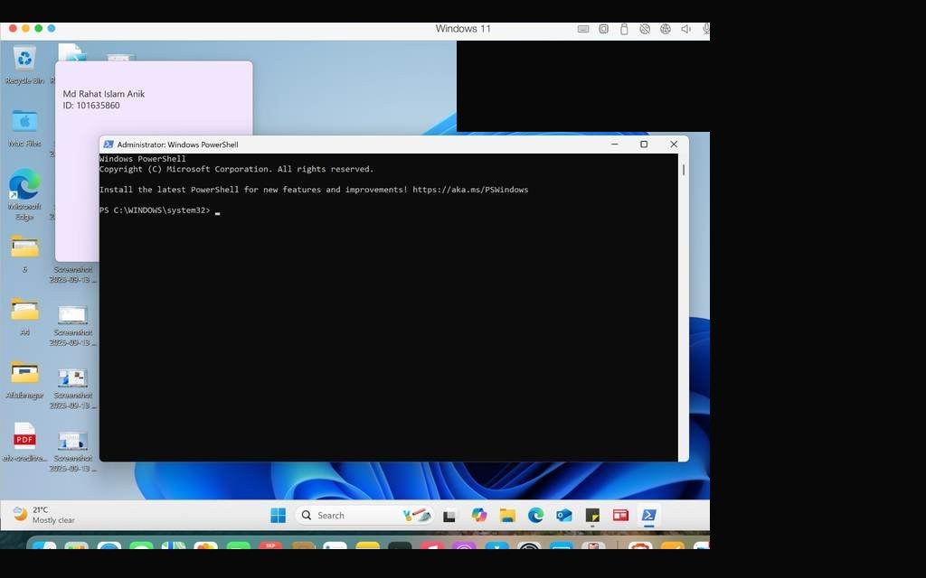Screen dimensions: 926x578
Task: Select the Mac Files desktop folder
Action: coord(24,128)
